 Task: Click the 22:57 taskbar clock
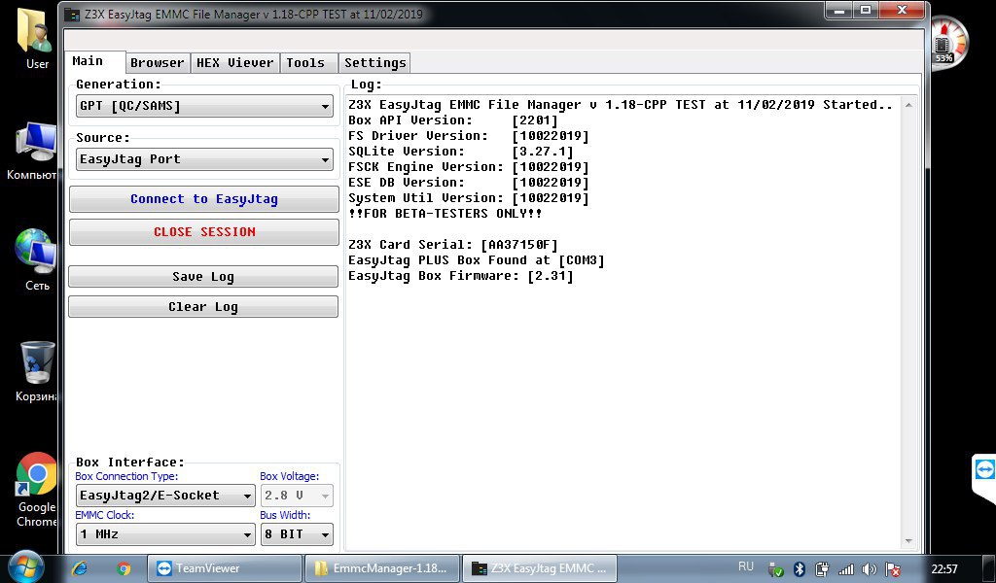coord(943,569)
